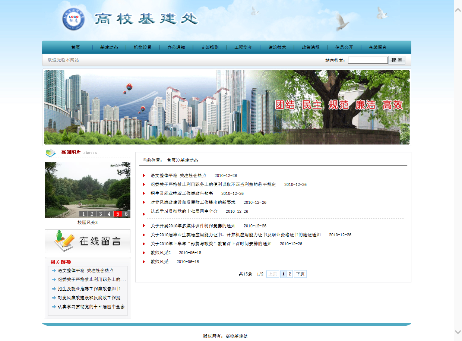Click the book icon beside 新闻图片
The image size is (462, 341).
pyautogui.click(x=50, y=153)
